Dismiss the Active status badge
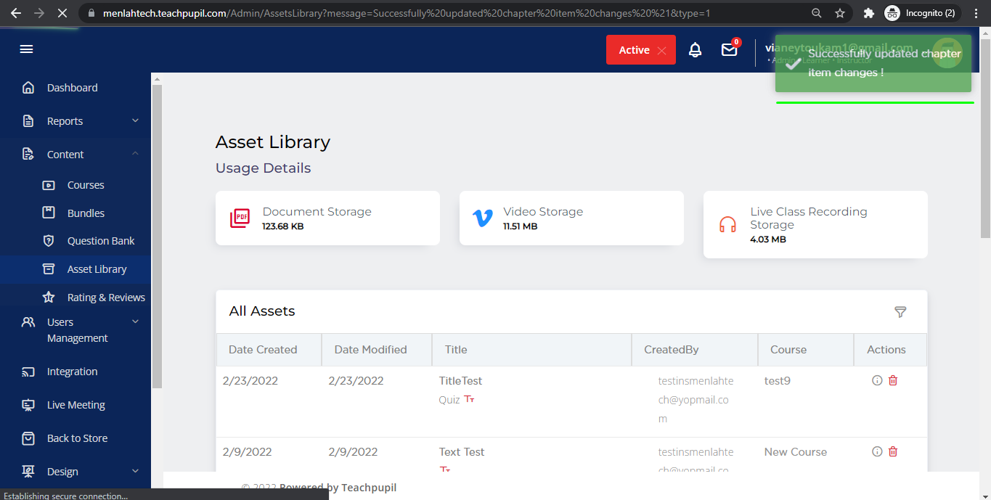Viewport: 991px width, 500px height. click(661, 51)
